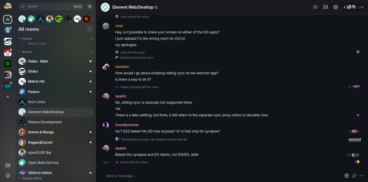Screen dimensions: 368x182
Task: Open room info panel
Action: [336, 7]
